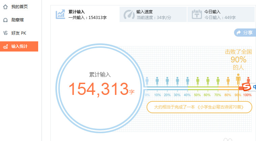Click the person figure at 0%
Image resolution: width=256 pixels, height=141 pixels.
pyautogui.click(x=147, y=81)
